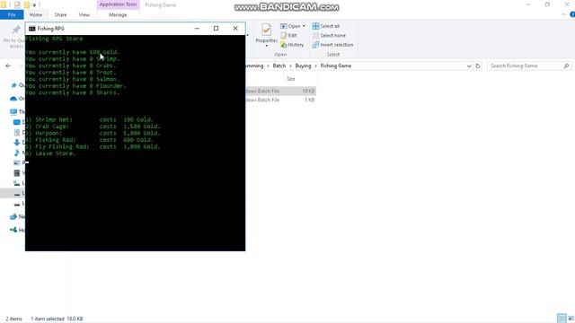575x323 pixels.
Task: Click the Homegroup icon in sidebar
Action: [x=13, y=230]
